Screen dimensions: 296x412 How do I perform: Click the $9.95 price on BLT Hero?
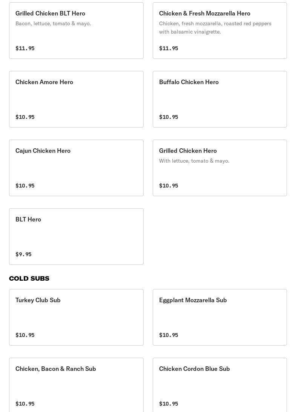coord(23,254)
